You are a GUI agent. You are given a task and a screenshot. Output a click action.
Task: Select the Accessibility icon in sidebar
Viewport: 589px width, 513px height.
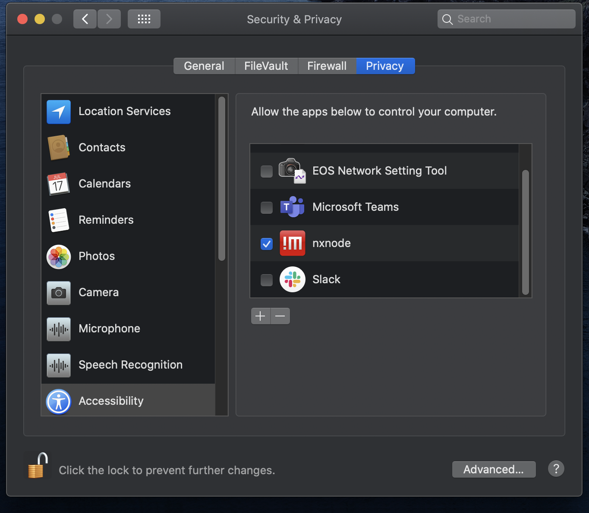point(59,401)
